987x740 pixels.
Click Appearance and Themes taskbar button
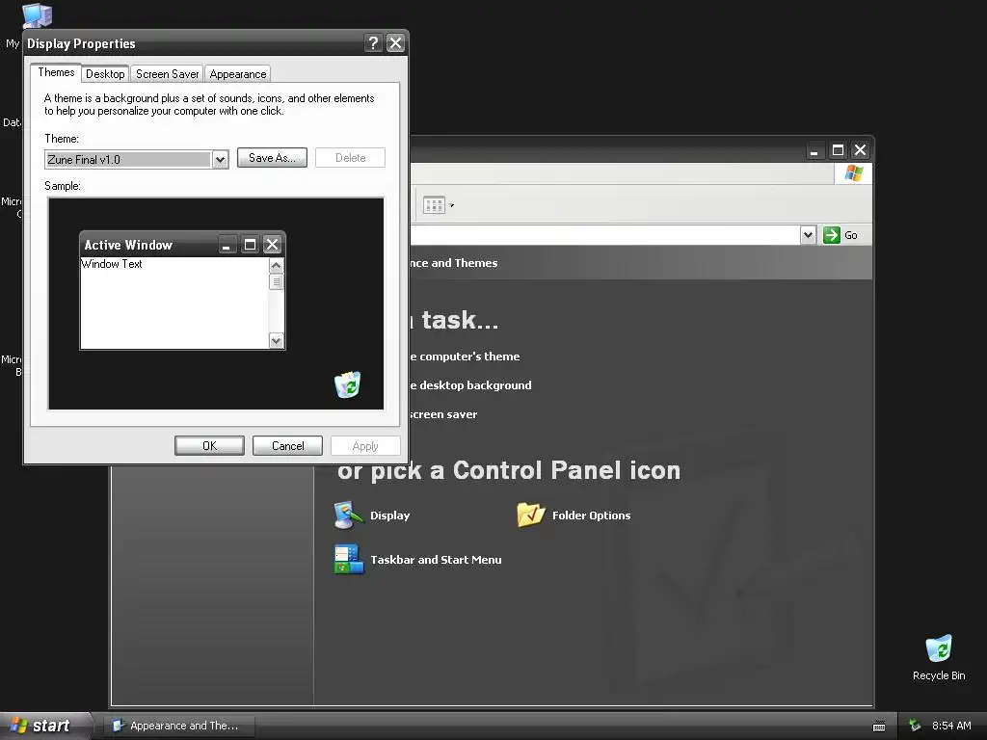coord(180,726)
